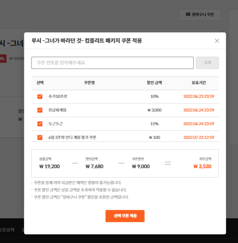The image size is (238, 243).
Task: Select the 추가10프로 coupon name
Action: click(58, 97)
